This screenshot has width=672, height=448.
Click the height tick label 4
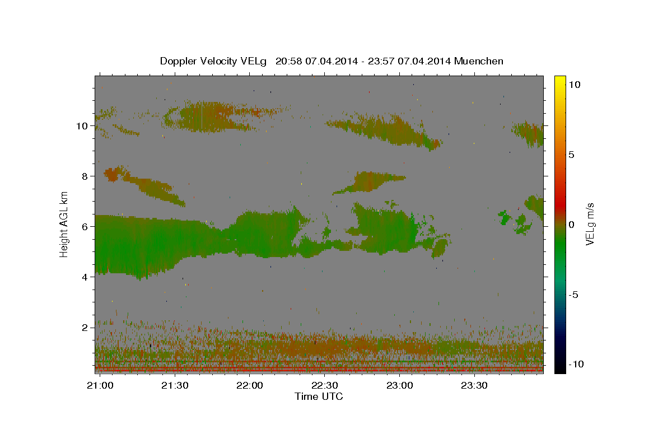(85, 277)
